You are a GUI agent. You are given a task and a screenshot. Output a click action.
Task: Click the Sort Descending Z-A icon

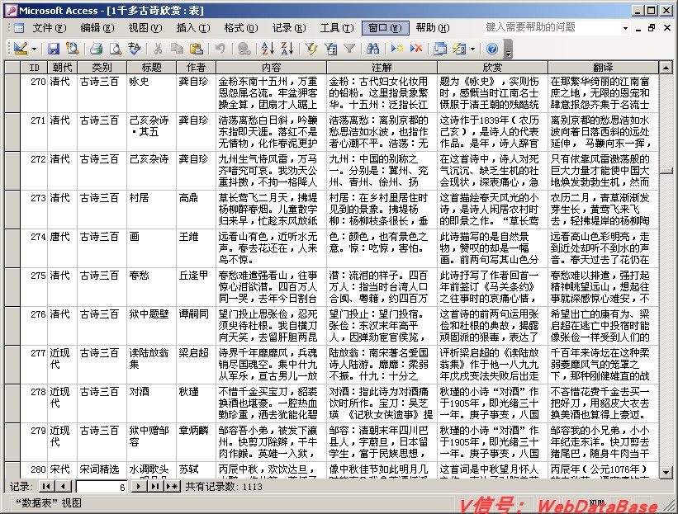[x=287, y=49]
